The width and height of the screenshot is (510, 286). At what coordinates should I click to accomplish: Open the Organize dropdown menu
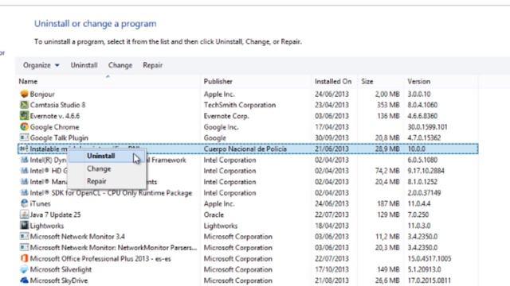point(41,65)
